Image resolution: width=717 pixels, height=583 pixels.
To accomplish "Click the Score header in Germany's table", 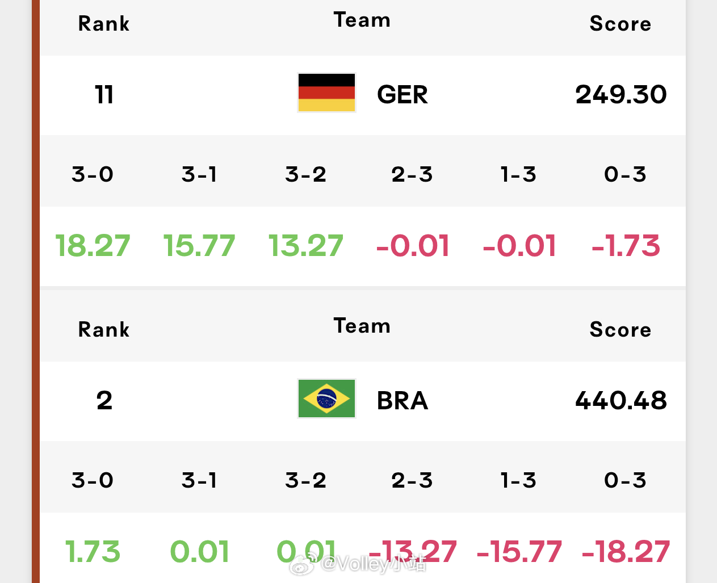I will coord(620,23).
